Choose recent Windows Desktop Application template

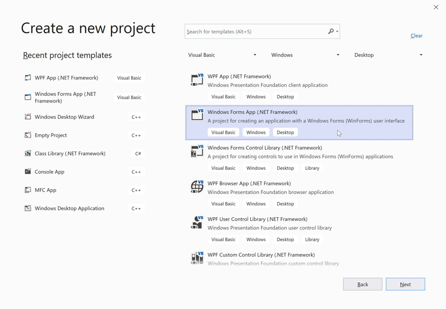[69, 208]
